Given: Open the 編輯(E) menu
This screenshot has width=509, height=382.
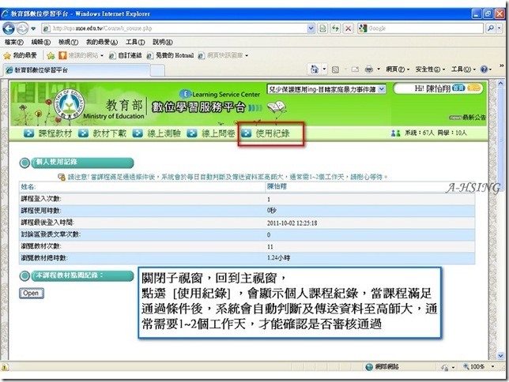Looking at the screenshot, I should pos(41,42).
